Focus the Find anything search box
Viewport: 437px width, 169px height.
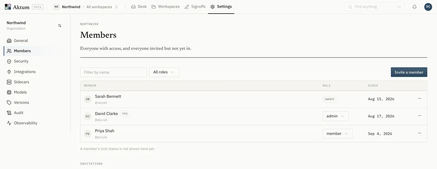click(374, 7)
